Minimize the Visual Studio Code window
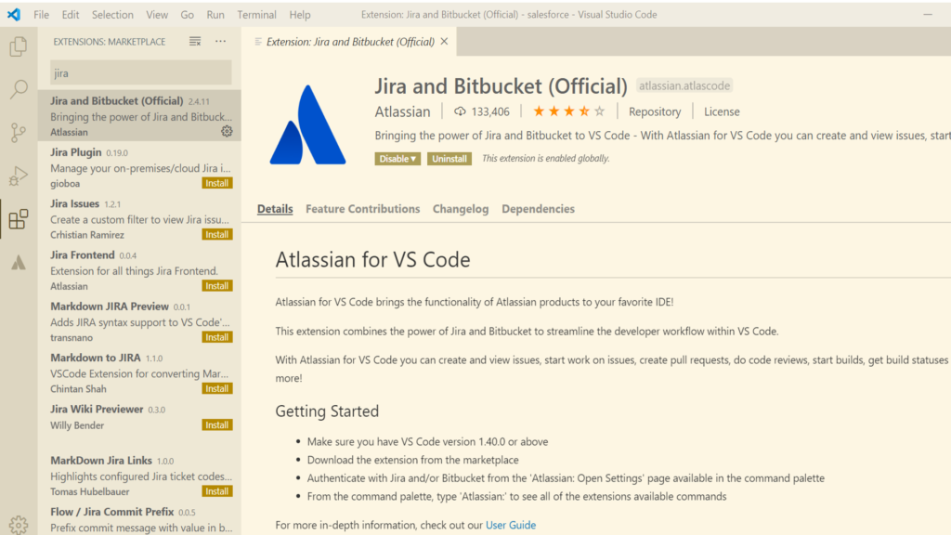Viewport: 951px width, 535px height. (928, 14)
